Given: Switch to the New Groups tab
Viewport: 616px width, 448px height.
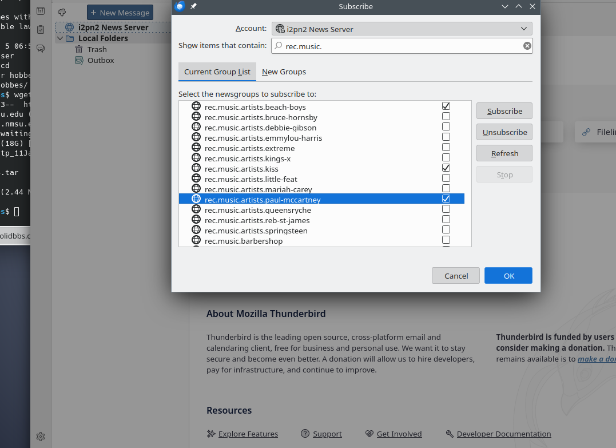Looking at the screenshot, I should (284, 72).
